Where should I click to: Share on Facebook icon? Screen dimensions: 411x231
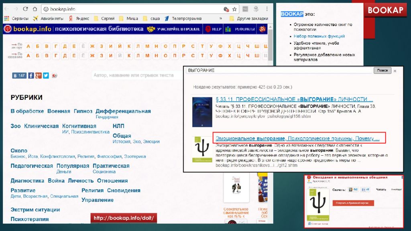click(31, 75)
